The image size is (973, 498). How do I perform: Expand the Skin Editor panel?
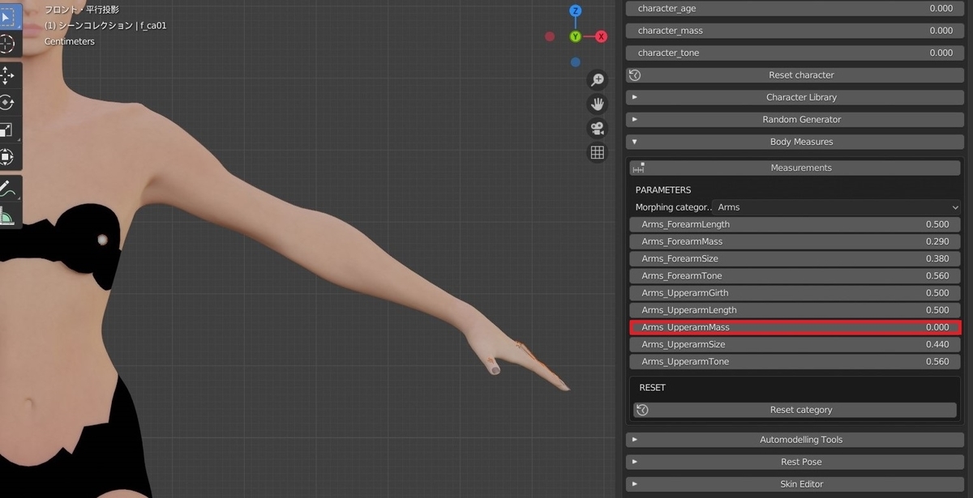(x=795, y=484)
